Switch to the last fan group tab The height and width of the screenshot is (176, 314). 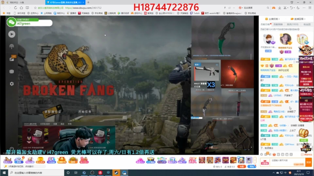pos(307,24)
